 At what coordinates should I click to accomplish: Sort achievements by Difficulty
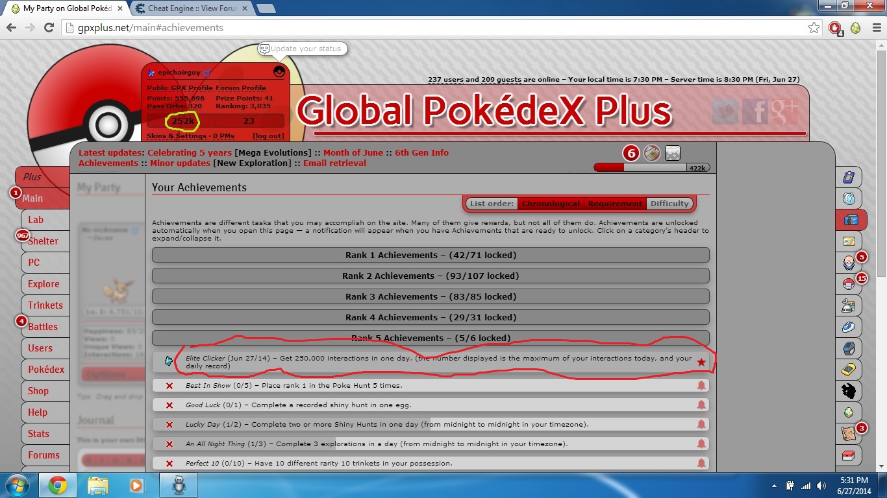pos(669,204)
